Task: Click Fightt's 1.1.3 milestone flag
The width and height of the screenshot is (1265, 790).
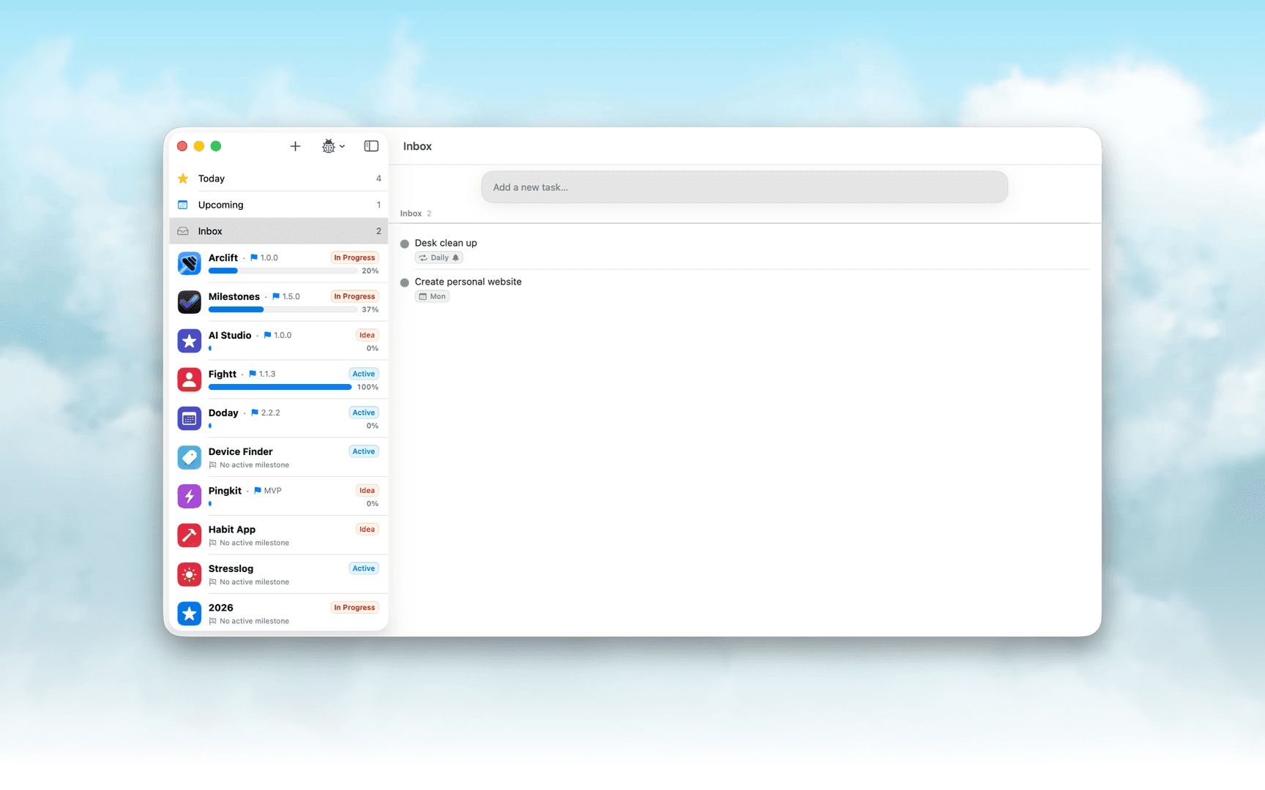Action: pos(262,374)
